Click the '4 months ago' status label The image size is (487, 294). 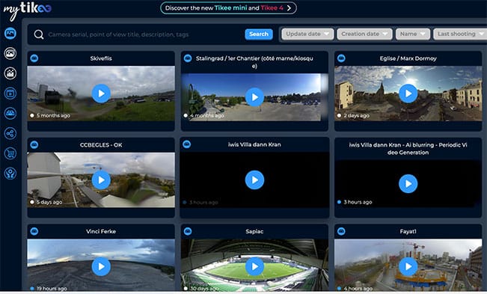[207, 115]
